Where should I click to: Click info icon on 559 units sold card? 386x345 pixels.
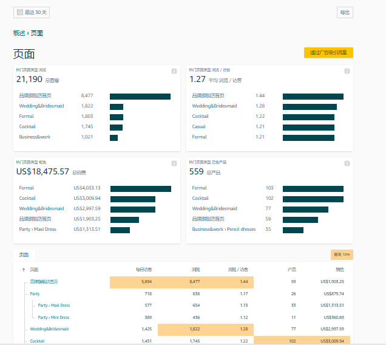pos(347,163)
